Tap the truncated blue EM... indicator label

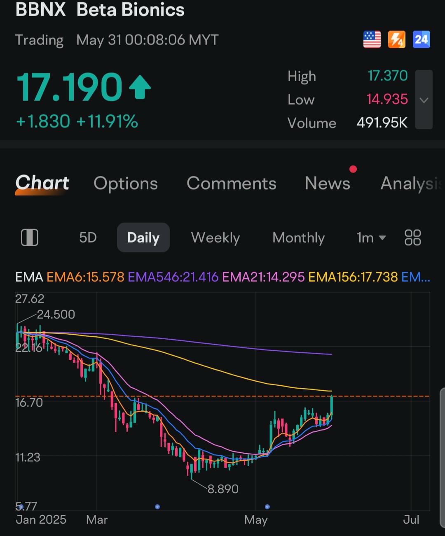point(416,277)
